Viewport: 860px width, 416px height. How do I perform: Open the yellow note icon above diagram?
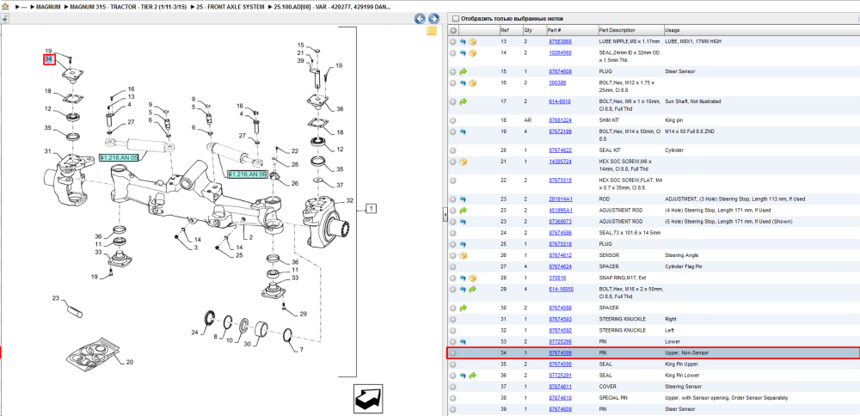[x=432, y=30]
